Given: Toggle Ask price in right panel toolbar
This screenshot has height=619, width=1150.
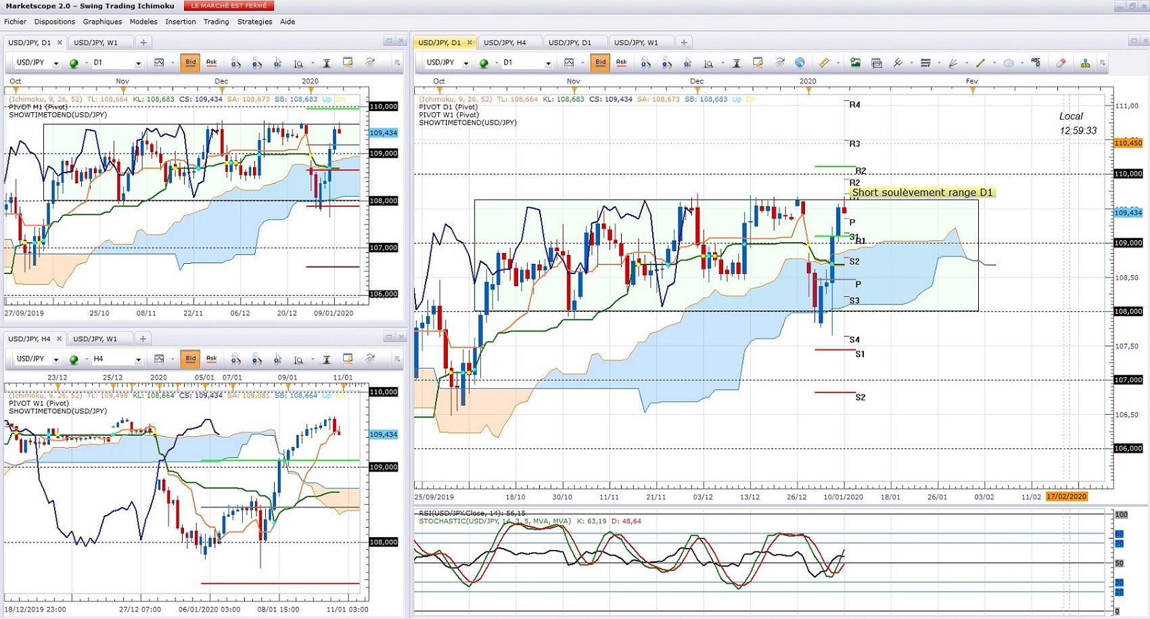Looking at the screenshot, I should click(622, 63).
